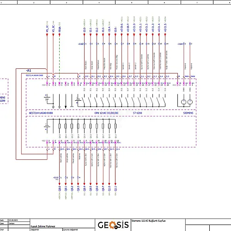Select the Q0.0 signal reference at bottom
The width and height of the screenshot is (231, 231).
coord(60,188)
